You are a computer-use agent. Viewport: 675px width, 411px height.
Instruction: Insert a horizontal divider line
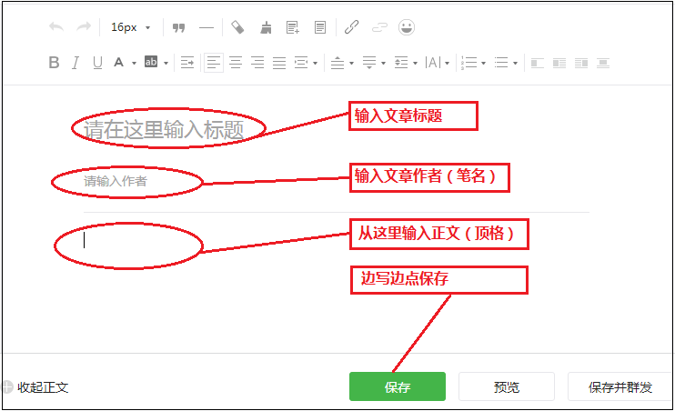pyautogui.click(x=207, y=28)
